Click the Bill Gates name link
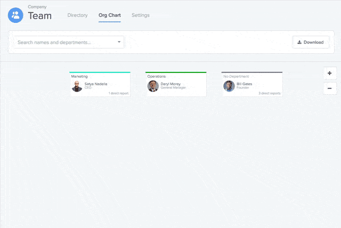The height and width of the screenshot is (228, 341). [245, 84]
